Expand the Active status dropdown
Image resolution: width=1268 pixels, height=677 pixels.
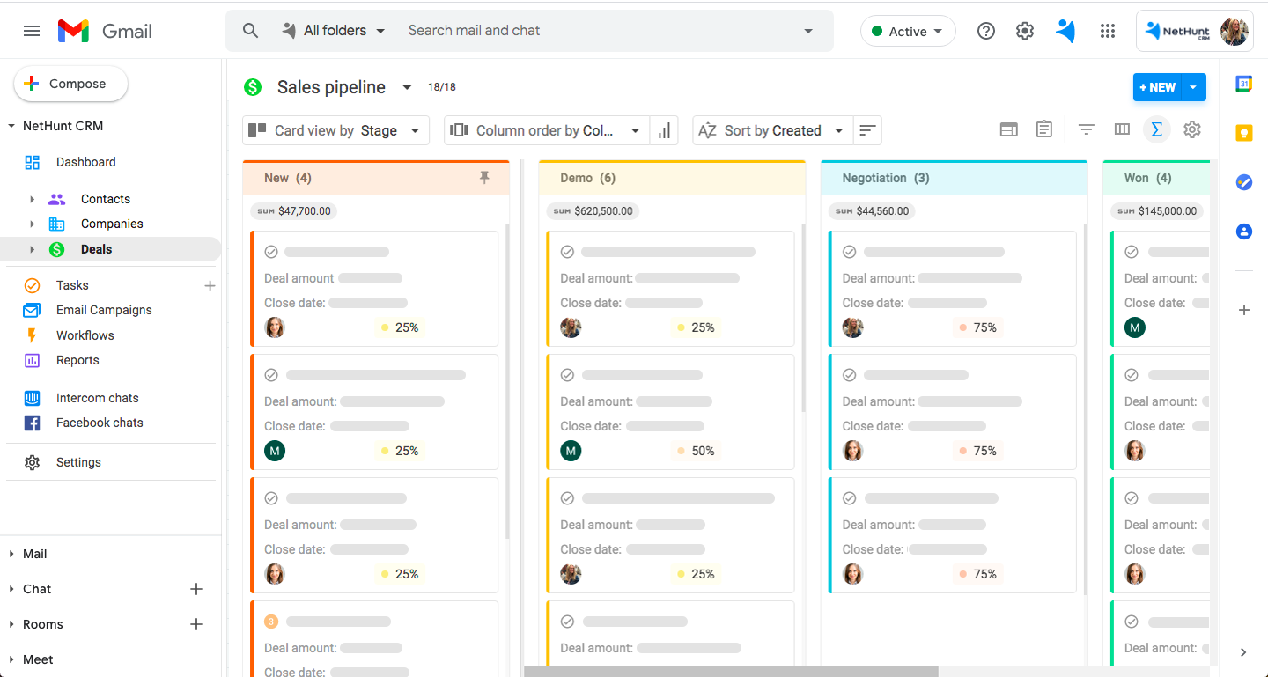[908, 31]
